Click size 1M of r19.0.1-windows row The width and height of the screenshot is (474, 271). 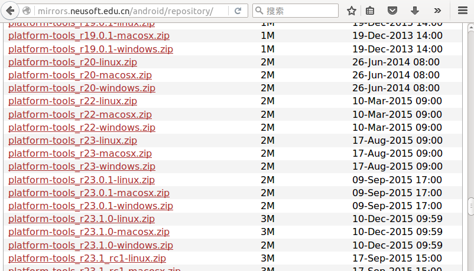click(x=268, y=49)
